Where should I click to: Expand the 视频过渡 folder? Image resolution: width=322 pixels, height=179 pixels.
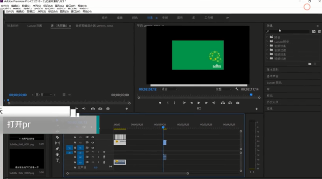(x=267, y=59)
